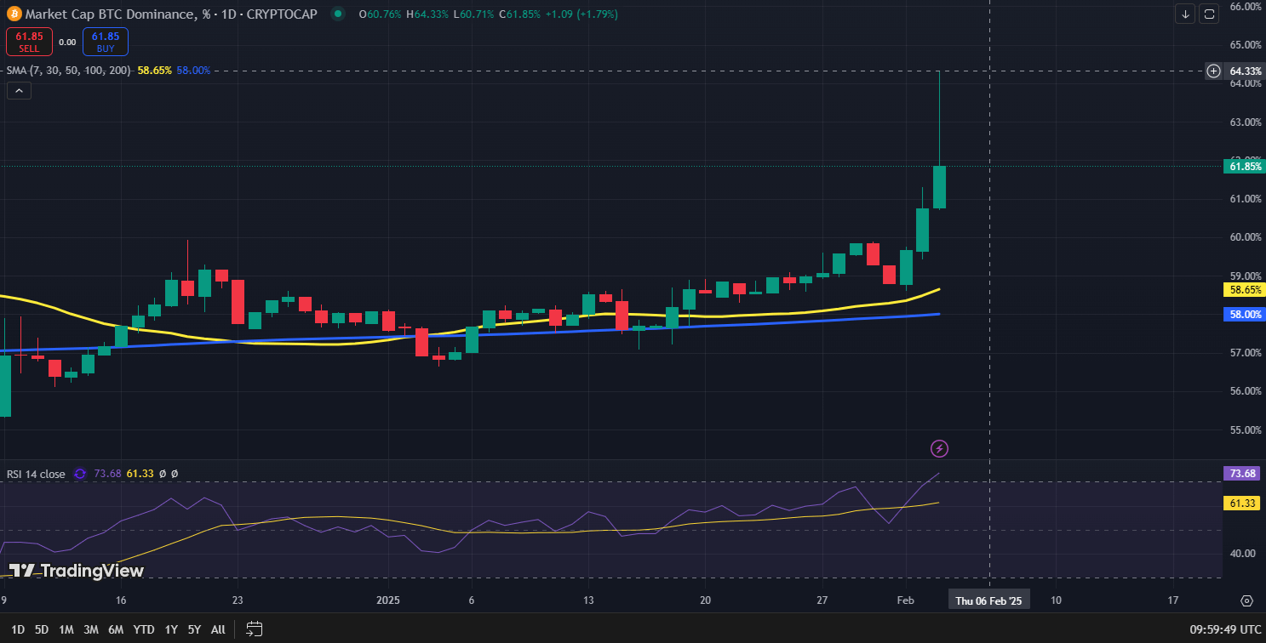Select the SMA indicator legend text
The height and width of the screenshot is (643, 1266).
point(64,71)
